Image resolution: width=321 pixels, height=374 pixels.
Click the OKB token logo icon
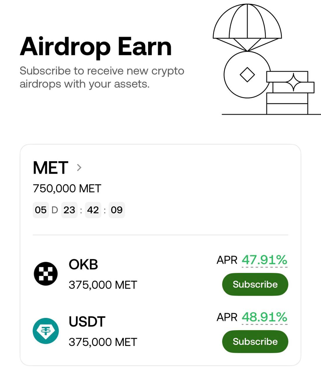point(46,274)
